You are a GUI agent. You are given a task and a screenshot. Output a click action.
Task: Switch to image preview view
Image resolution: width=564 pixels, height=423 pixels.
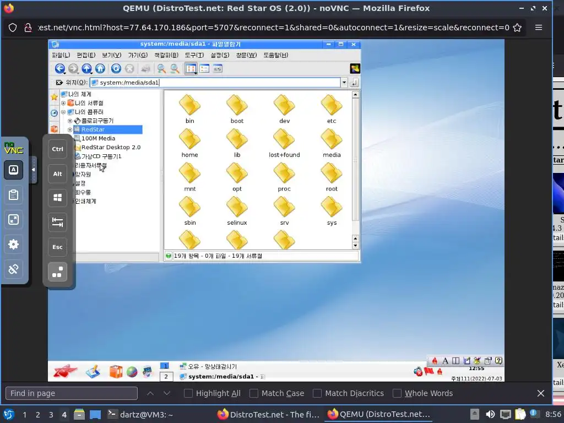click(x=218, y=68)
